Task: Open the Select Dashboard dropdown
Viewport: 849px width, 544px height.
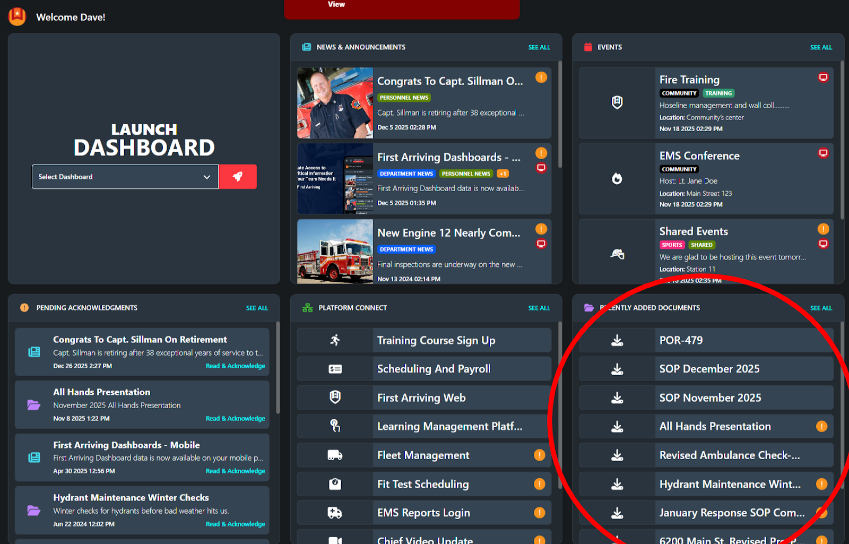Action: (x=125, y=177)
